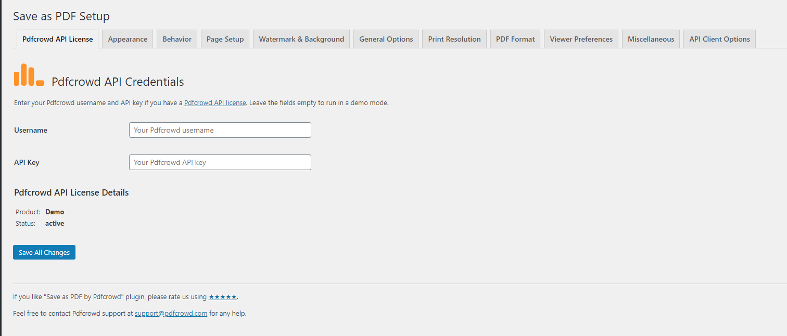Switch to the Print Resolution tab
The height and width of the screenshot is (336, 787).
[454, 39]
